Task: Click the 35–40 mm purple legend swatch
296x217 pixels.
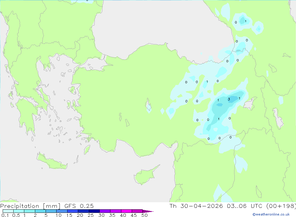Action: (115, 211)
